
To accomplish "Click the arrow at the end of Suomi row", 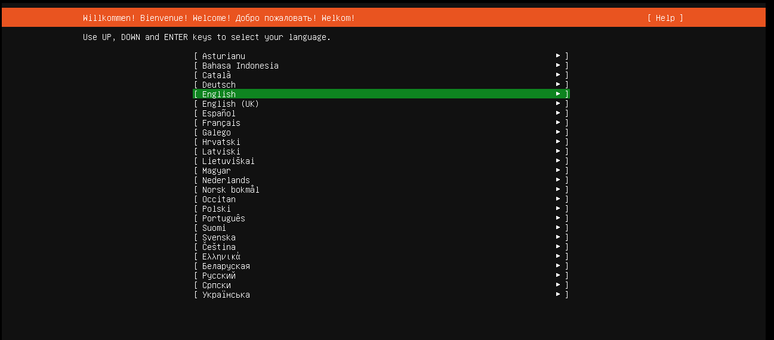I will click(x=558, y=228).
